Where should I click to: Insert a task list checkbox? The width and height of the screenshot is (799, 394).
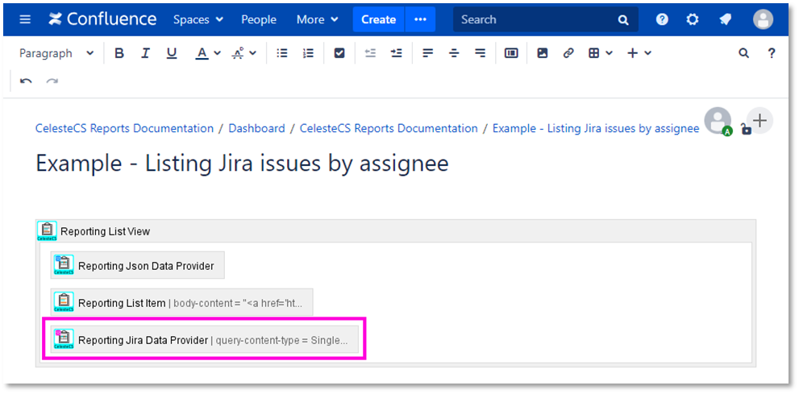(x=339, y=53)
